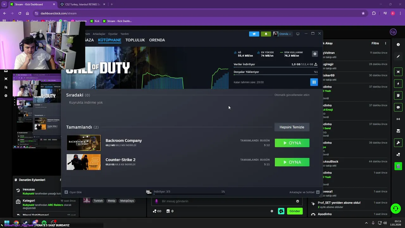
Task: Click the Steam announcements megaphone button
Action: pyautogui.click(x=254, y=34)
